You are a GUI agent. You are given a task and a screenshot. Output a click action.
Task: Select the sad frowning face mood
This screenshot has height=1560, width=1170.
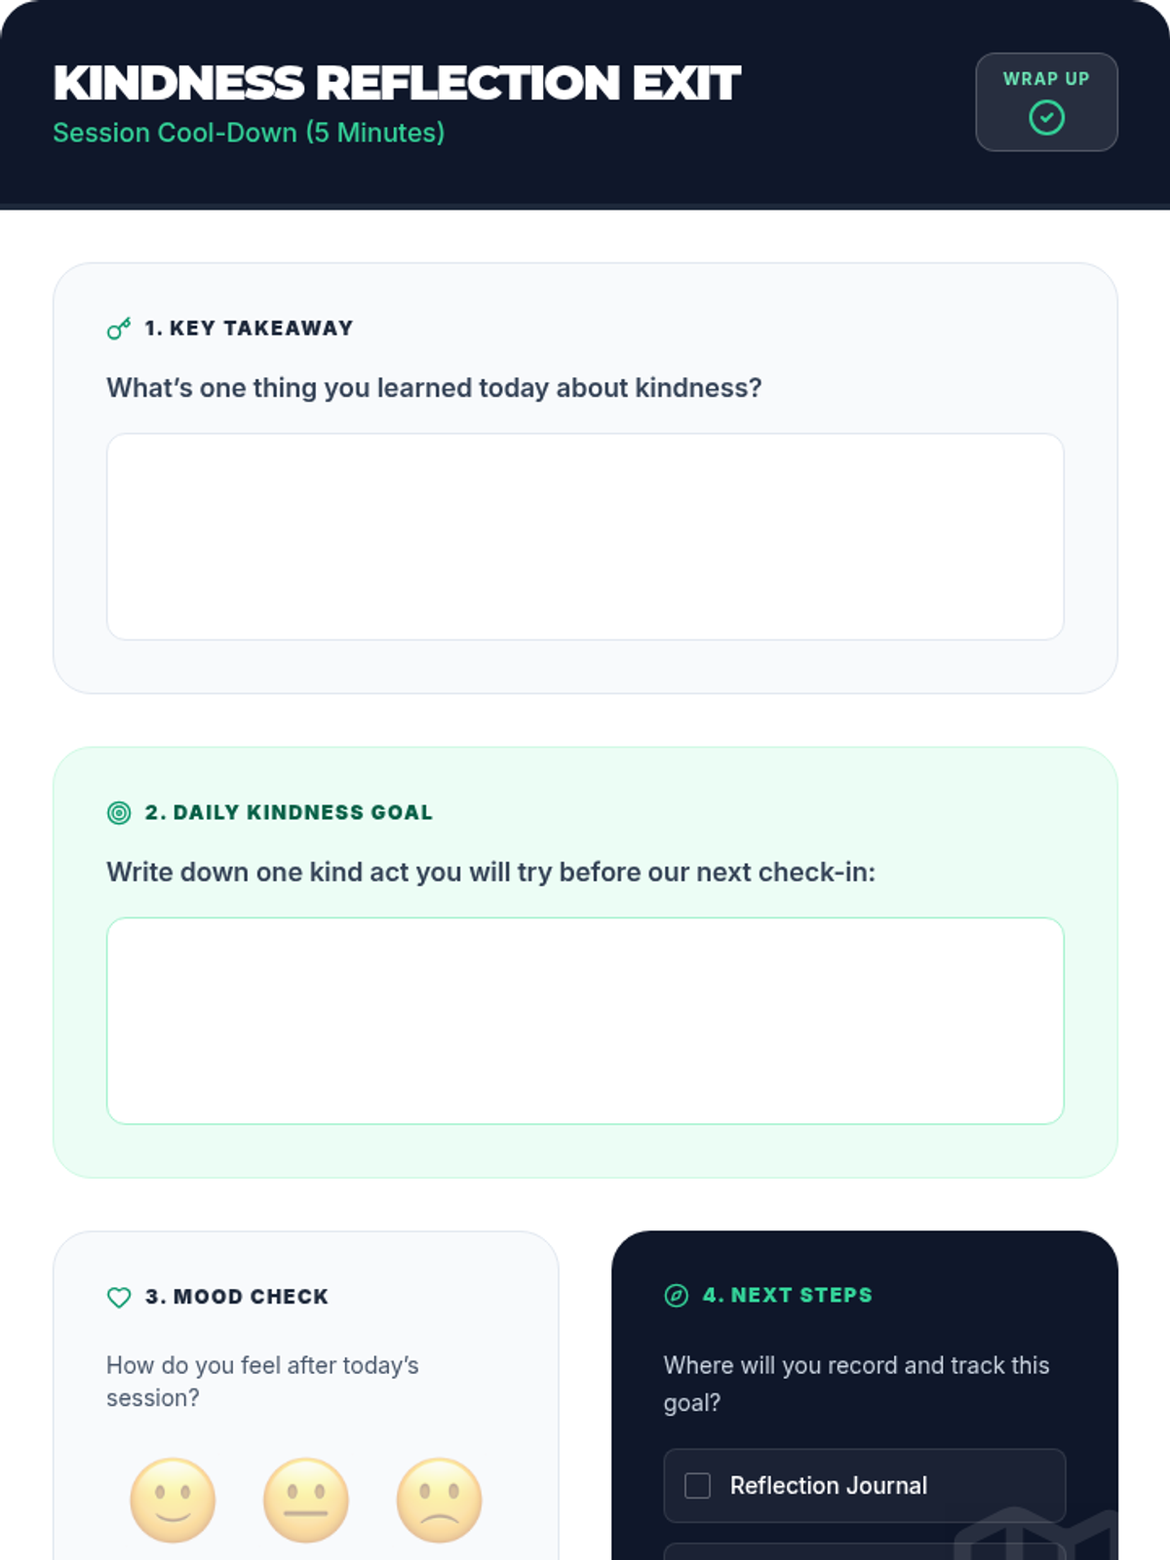[x=439, y=1500]
